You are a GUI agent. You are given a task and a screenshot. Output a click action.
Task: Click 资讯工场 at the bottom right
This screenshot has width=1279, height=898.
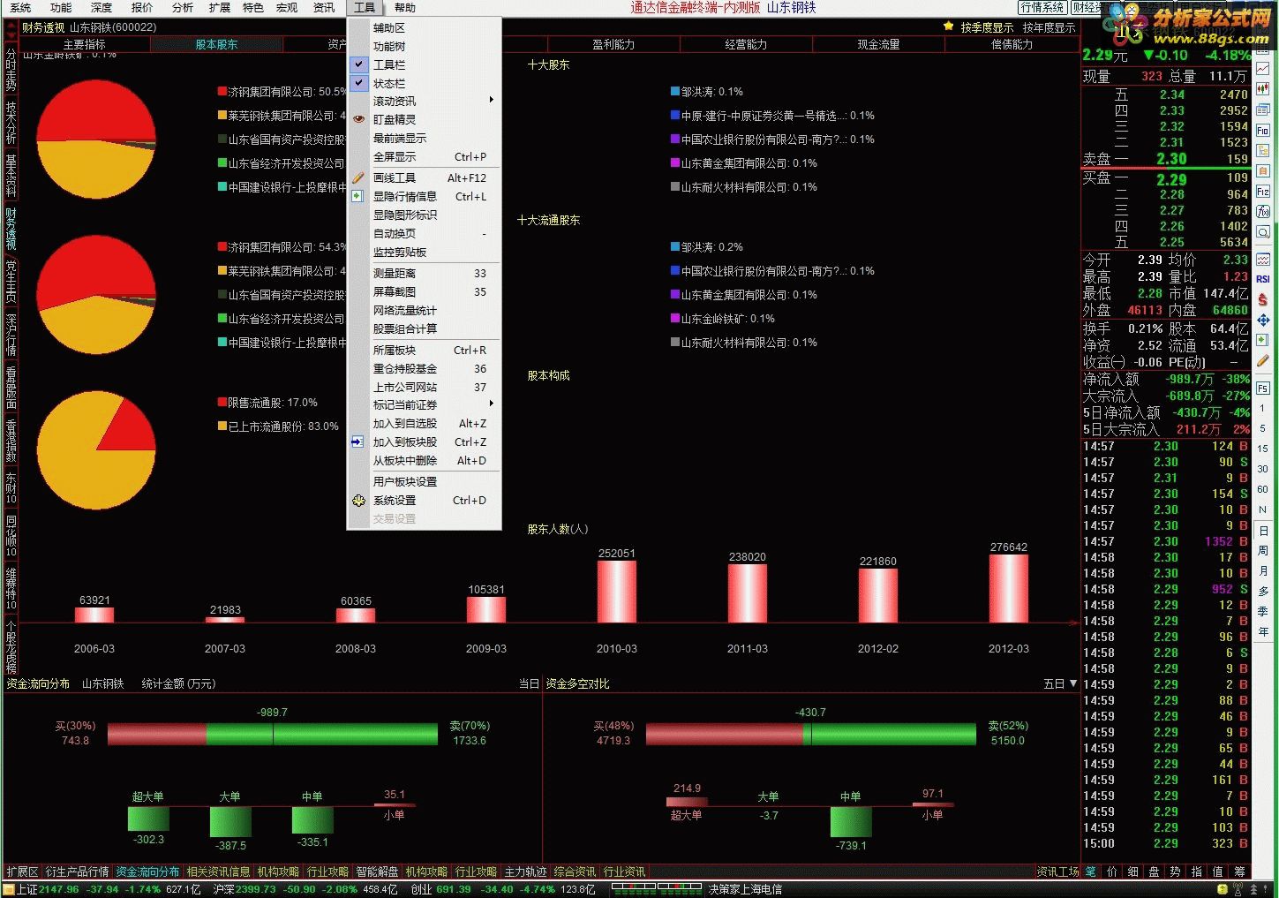tap(1057, 872)
